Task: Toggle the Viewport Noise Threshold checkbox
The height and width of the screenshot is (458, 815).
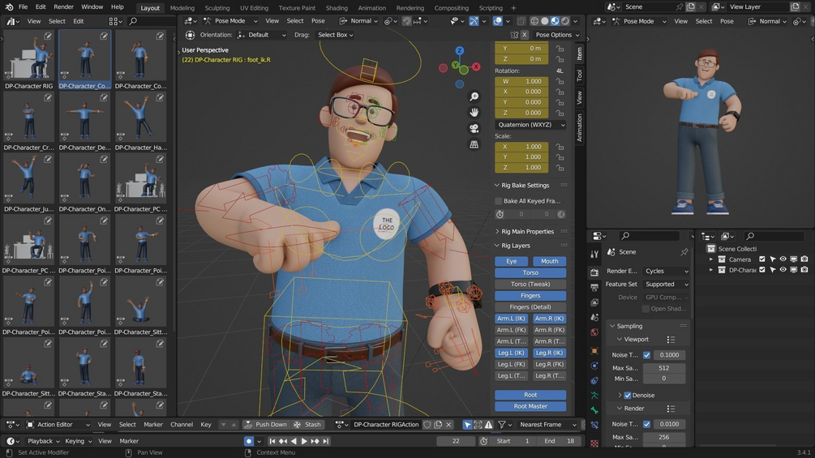Action: tap(646, 355)
